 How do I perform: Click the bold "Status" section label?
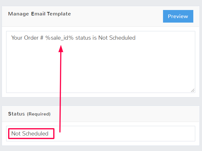[16, 114]
